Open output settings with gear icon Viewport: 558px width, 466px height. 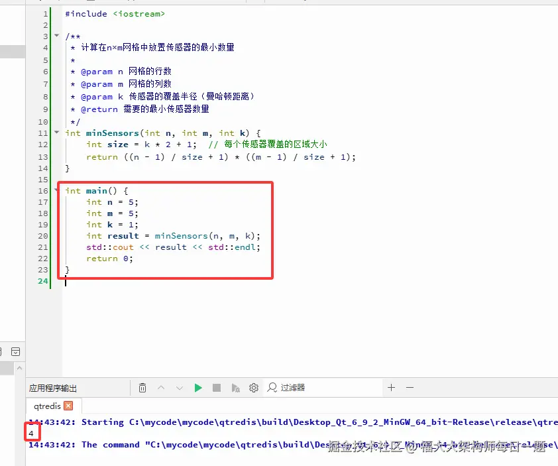point(254,388)
